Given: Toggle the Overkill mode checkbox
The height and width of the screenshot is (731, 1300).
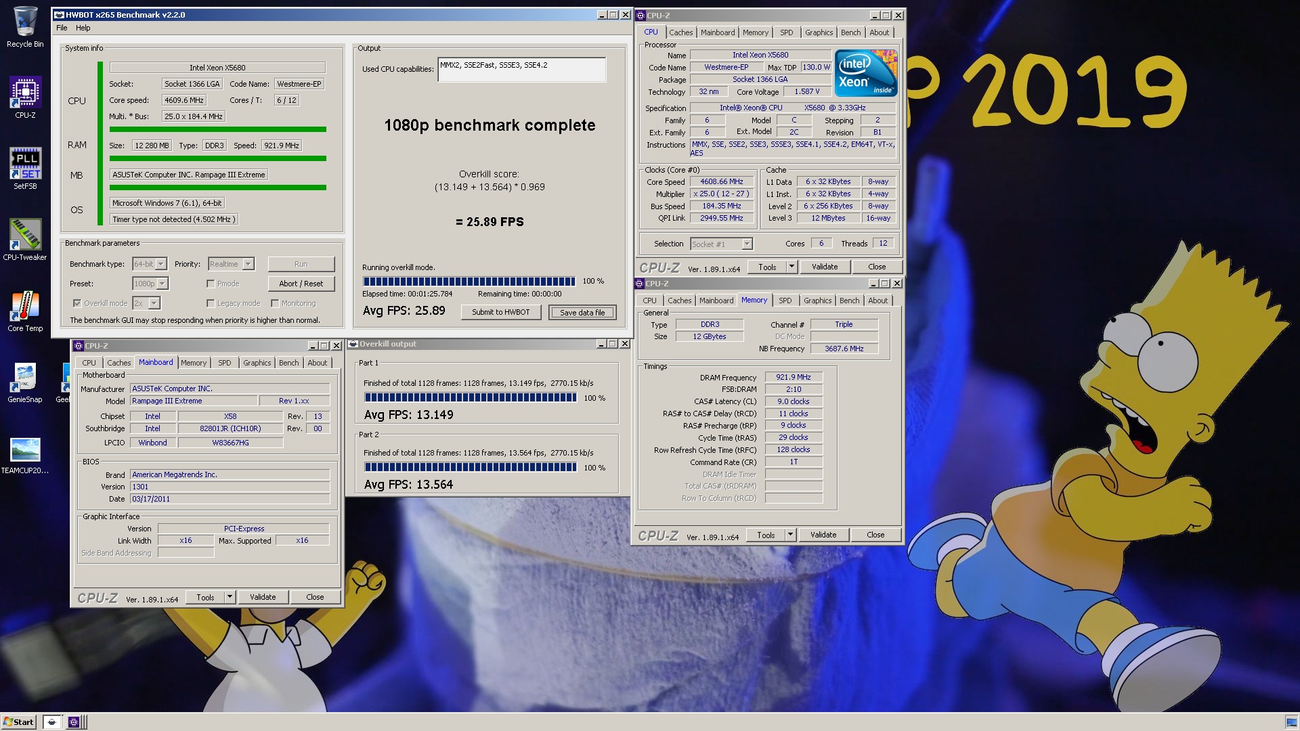Looking at the screenshot, I should point(77,303).
